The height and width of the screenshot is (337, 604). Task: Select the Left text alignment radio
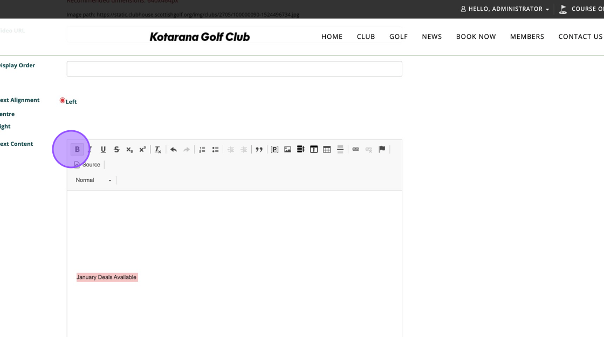coord(63,101)
